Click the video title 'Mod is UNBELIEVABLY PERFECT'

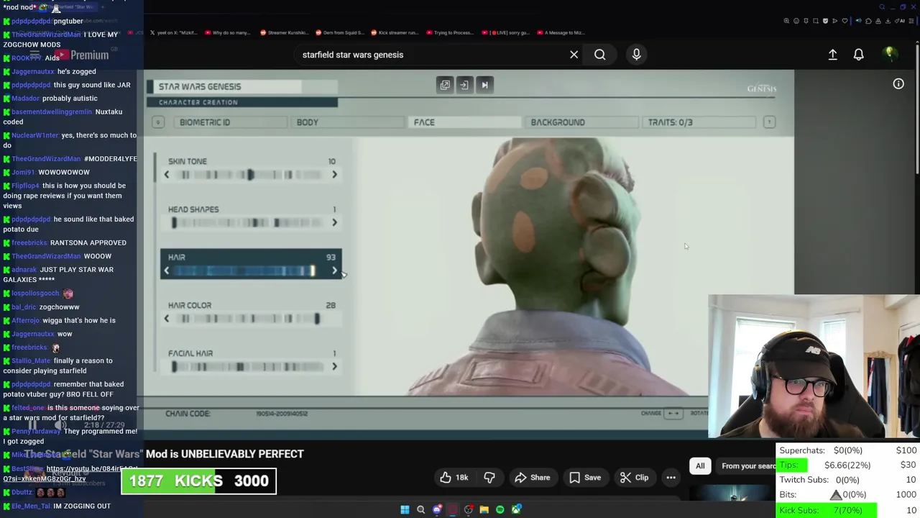pos(224,454)
